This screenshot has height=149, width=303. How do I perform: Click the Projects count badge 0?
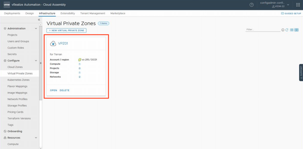click(x=80, y=68)
